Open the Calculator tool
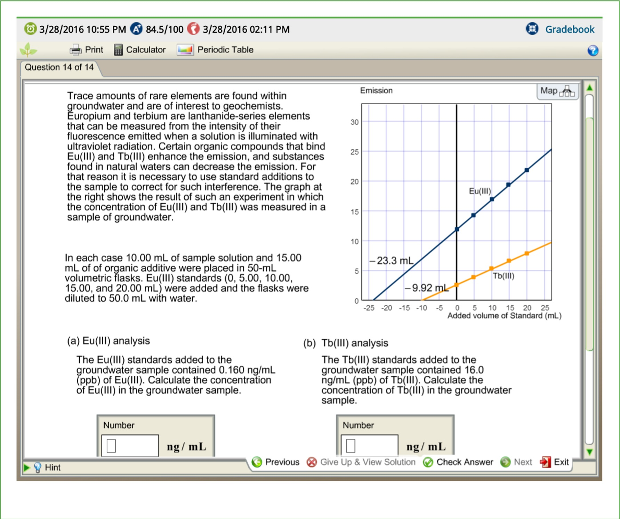This screenshot has width=620, height=519. click(x=119, y=49)
